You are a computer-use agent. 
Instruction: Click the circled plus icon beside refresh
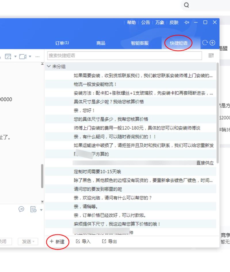pyautogui.click(x=212, y=42)
